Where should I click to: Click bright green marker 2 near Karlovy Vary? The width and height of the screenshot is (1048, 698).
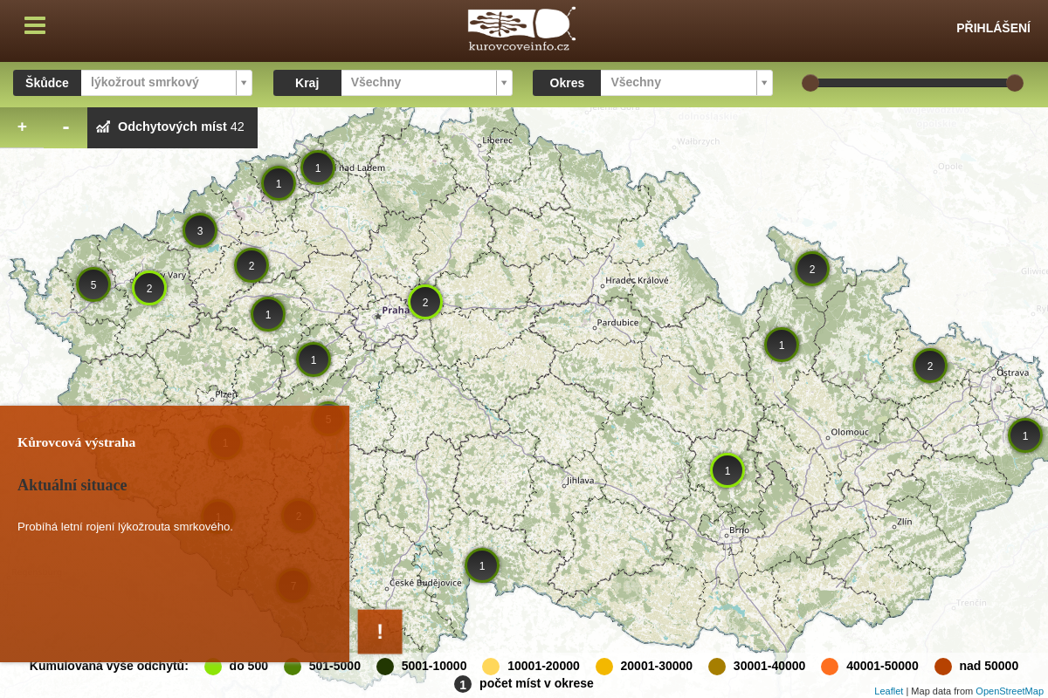point(149,288)
